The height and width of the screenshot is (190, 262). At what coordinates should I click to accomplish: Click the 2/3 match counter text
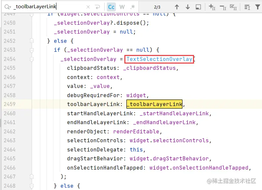(157, 7)
